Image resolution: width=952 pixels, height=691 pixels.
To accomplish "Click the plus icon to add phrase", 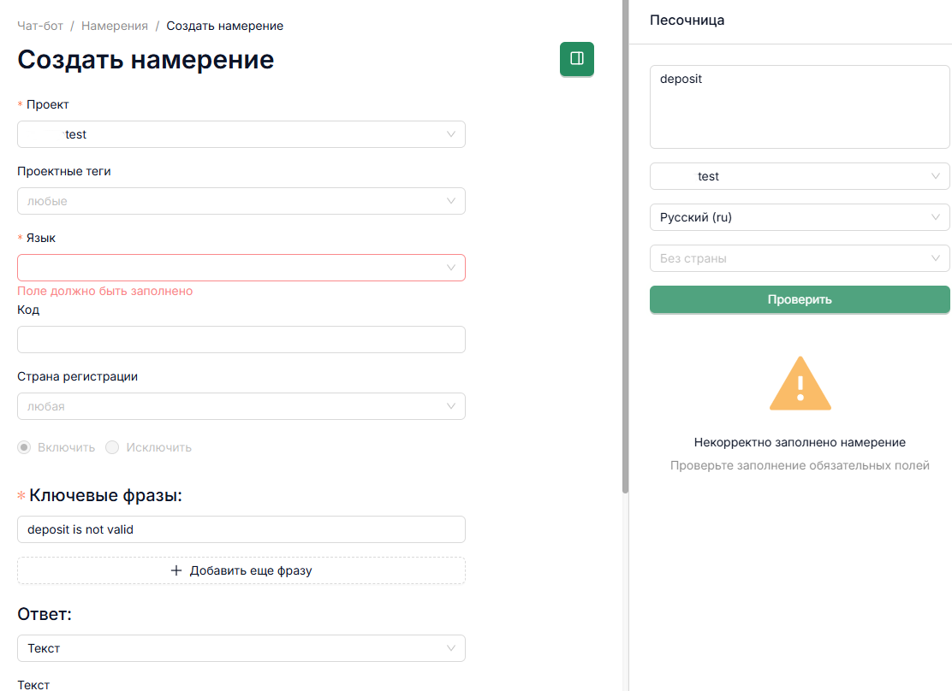I will click(x=176, y=570).
